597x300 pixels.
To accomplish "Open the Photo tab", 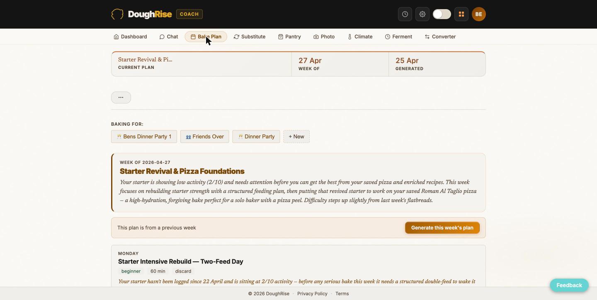I will pyautogui.click(x=324, y=37).
